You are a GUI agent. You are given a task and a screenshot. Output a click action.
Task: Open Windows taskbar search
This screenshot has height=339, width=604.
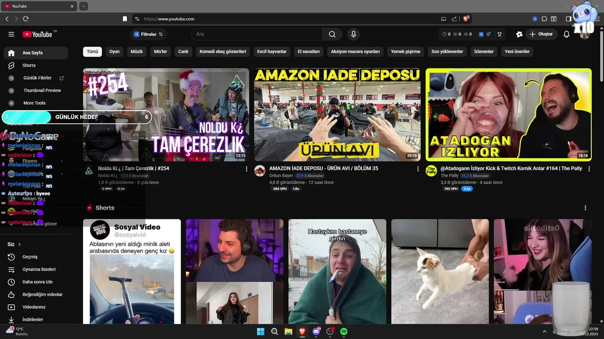[x=275, y=331]
